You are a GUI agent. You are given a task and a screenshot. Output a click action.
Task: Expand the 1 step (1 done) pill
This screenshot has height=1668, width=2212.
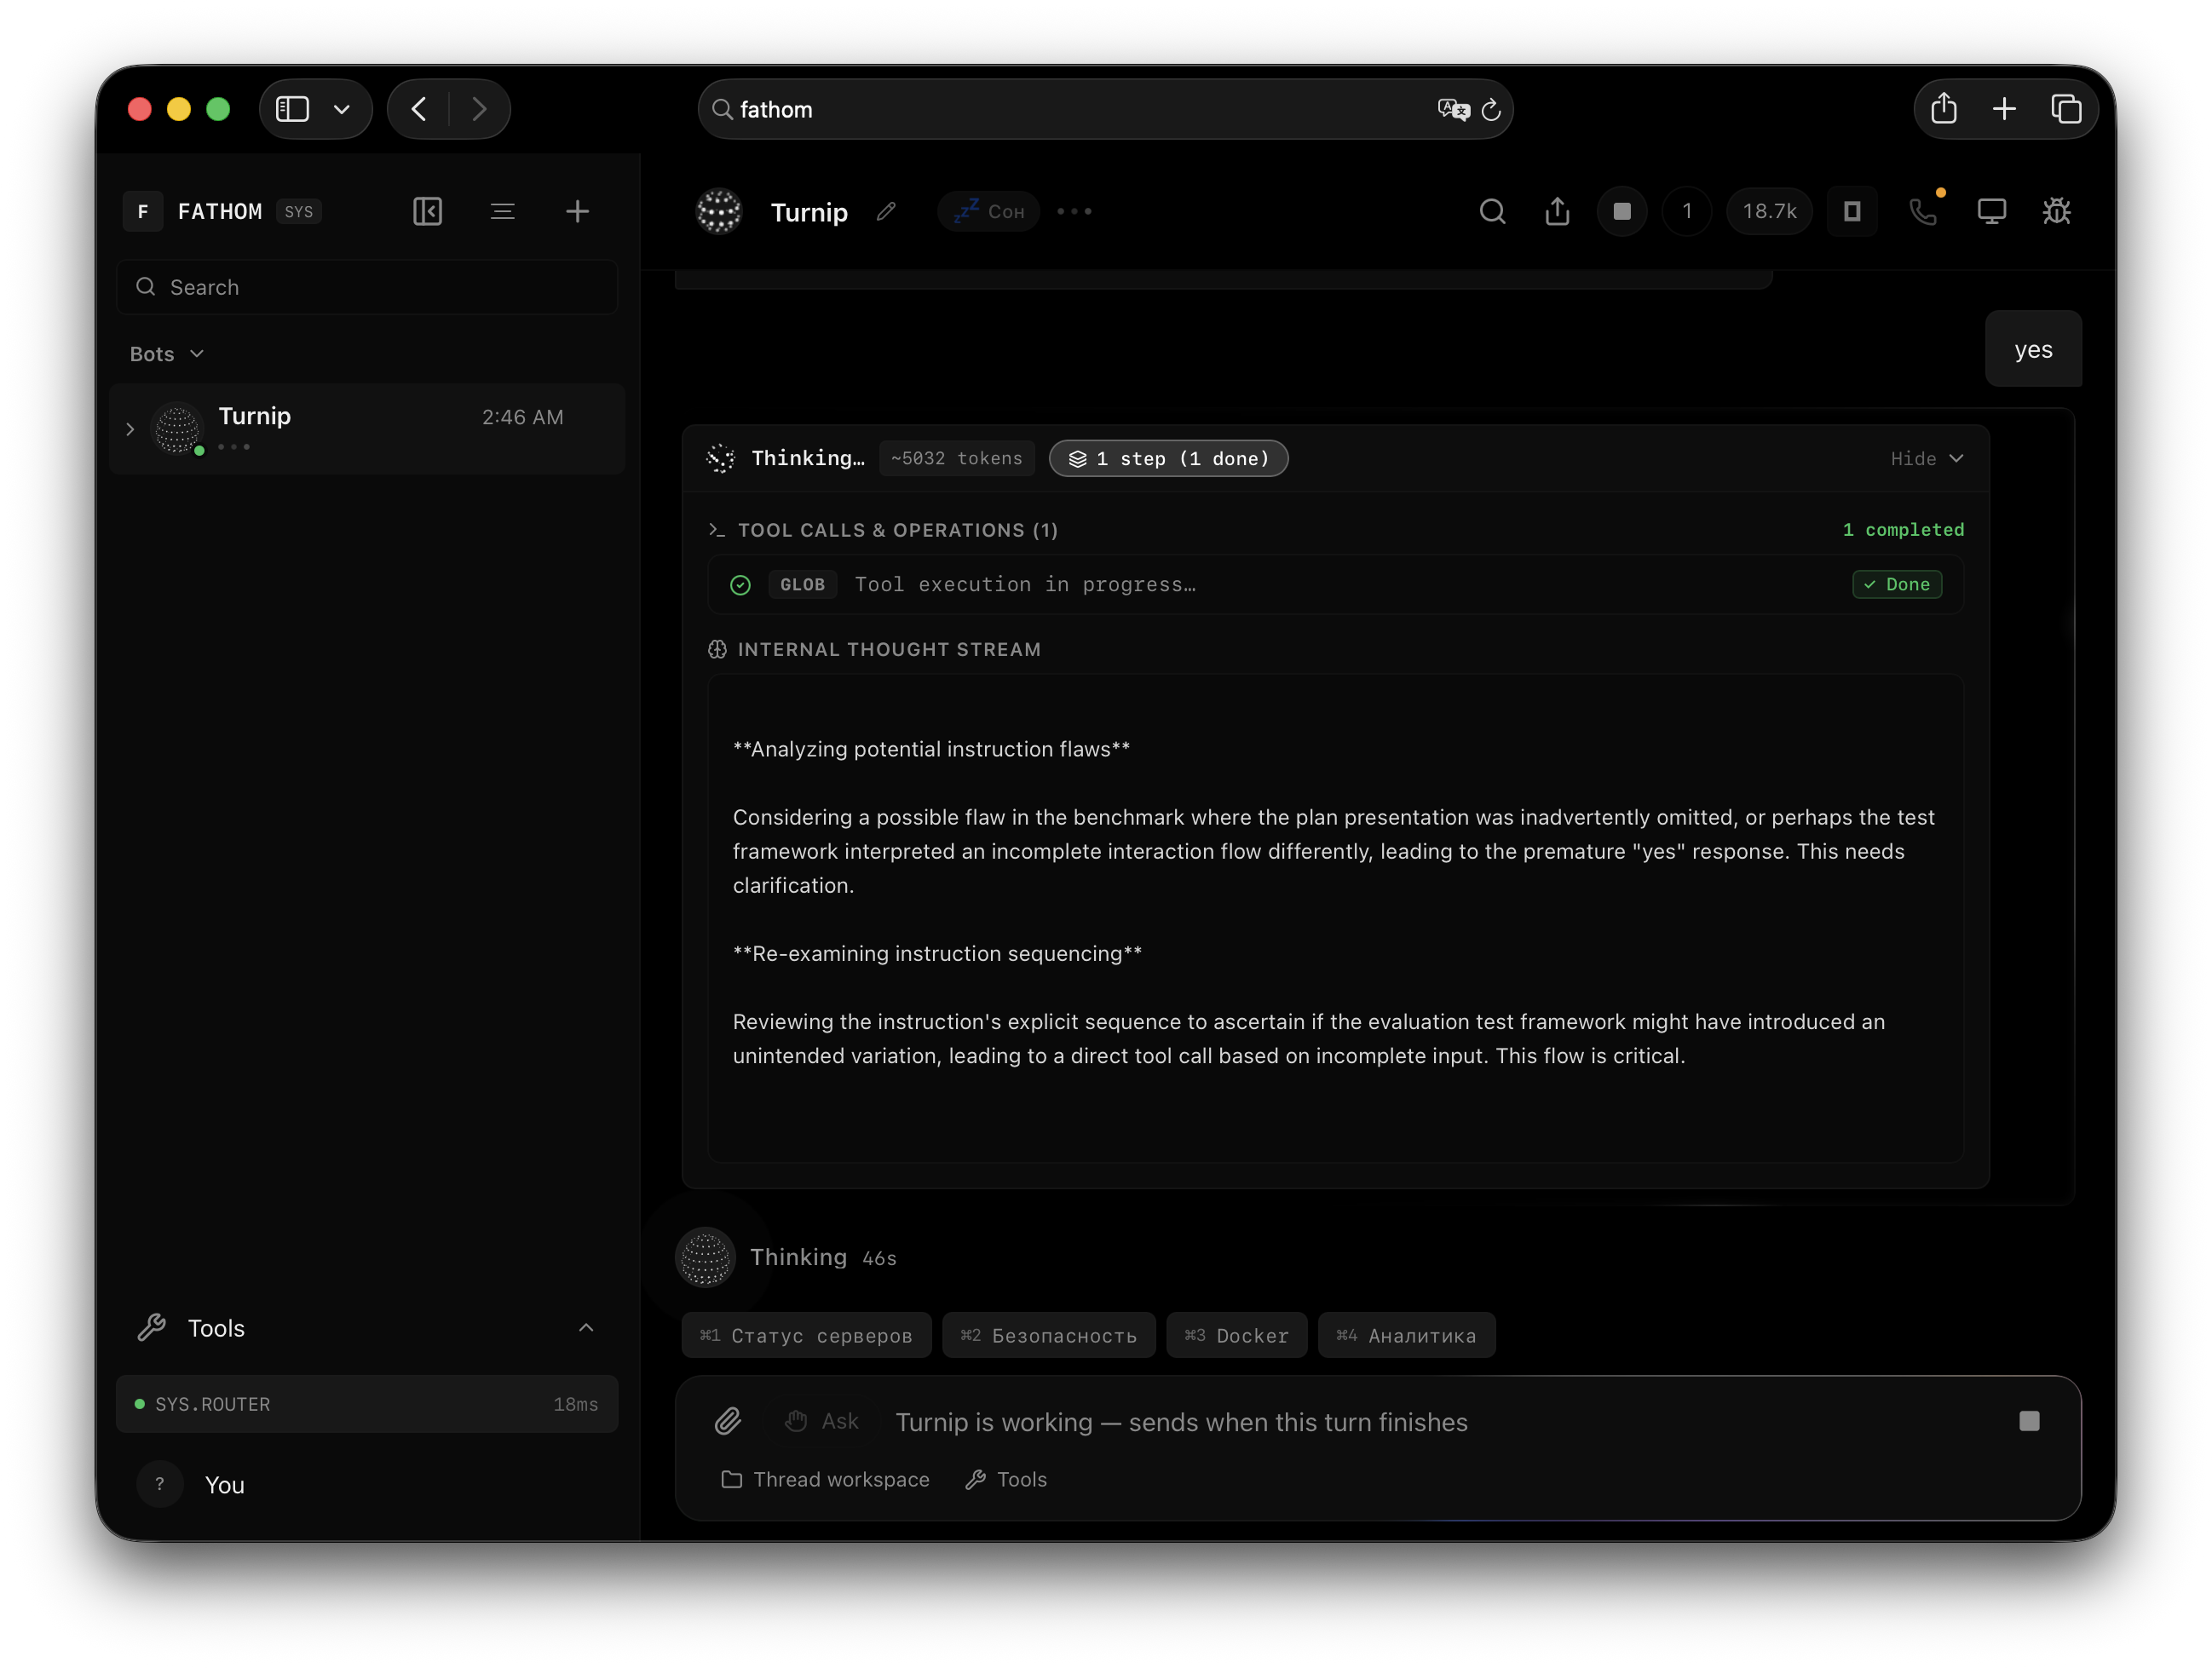[1168, 458]
